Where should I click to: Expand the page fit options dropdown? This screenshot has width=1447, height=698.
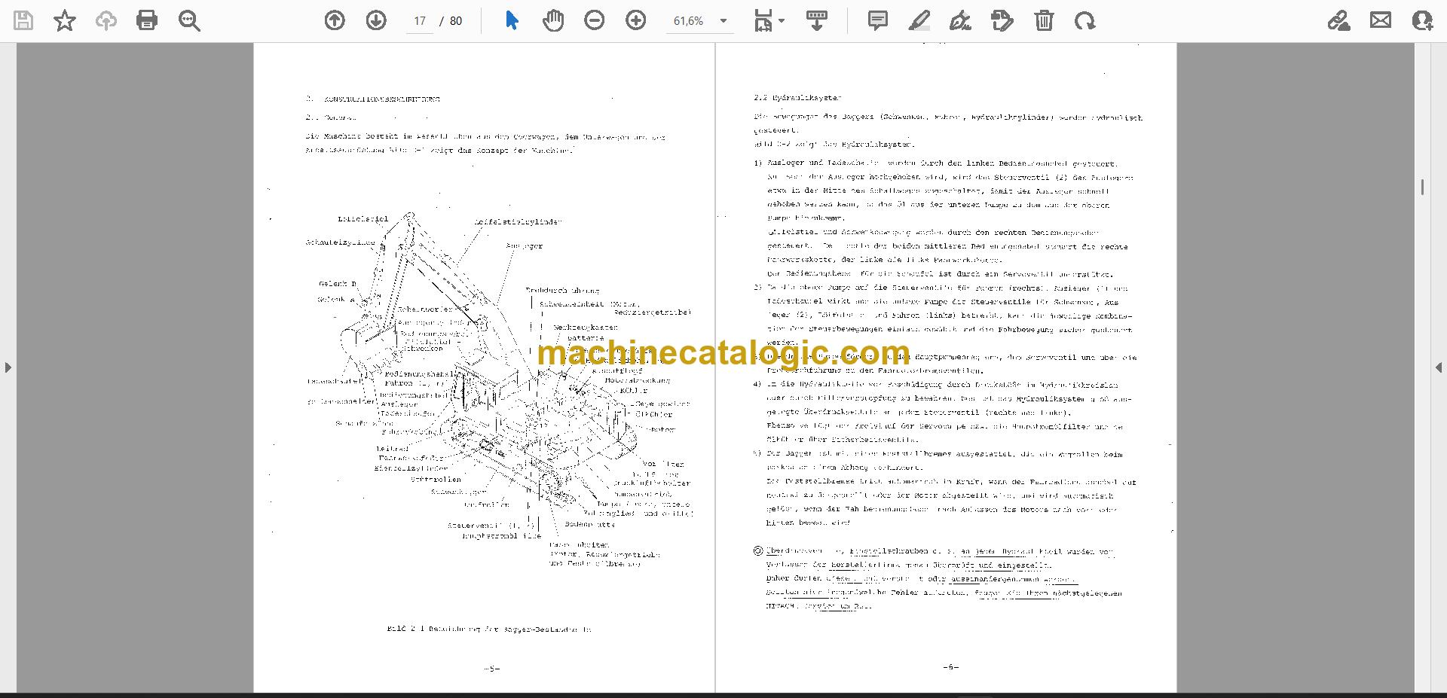pyautogui.click(x=769, y=20)
